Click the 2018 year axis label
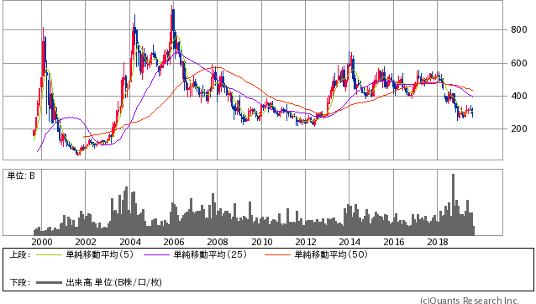Image resolution: width=536 pixels, height=304 pixels. click(x=438, y=242)
